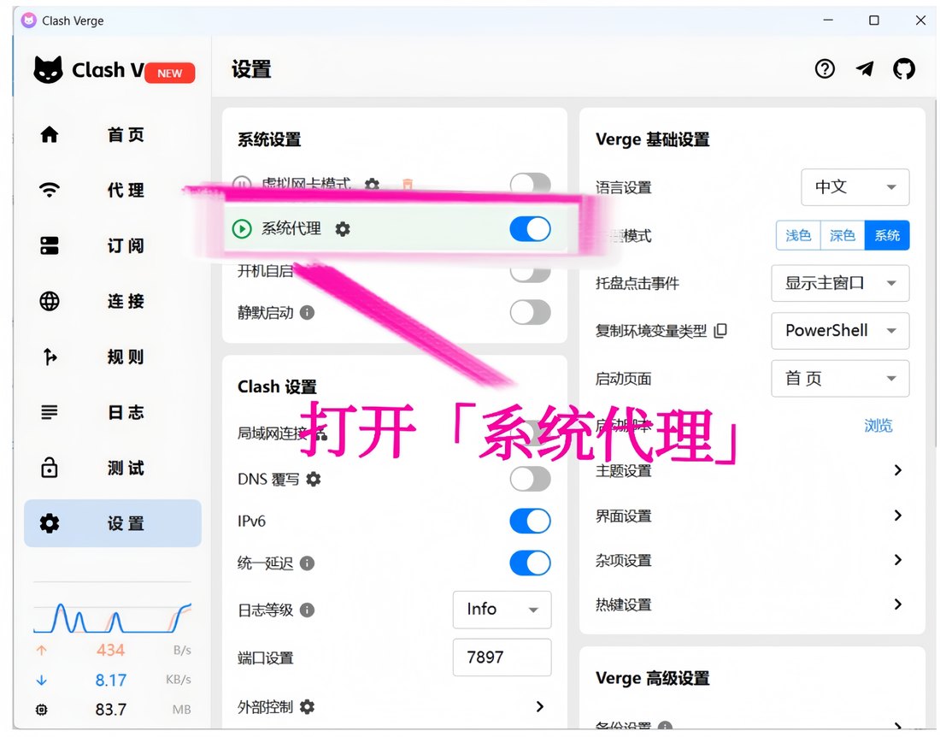Click the home icon in sidebar
The image size is (940, 737).
coord(50,134)
